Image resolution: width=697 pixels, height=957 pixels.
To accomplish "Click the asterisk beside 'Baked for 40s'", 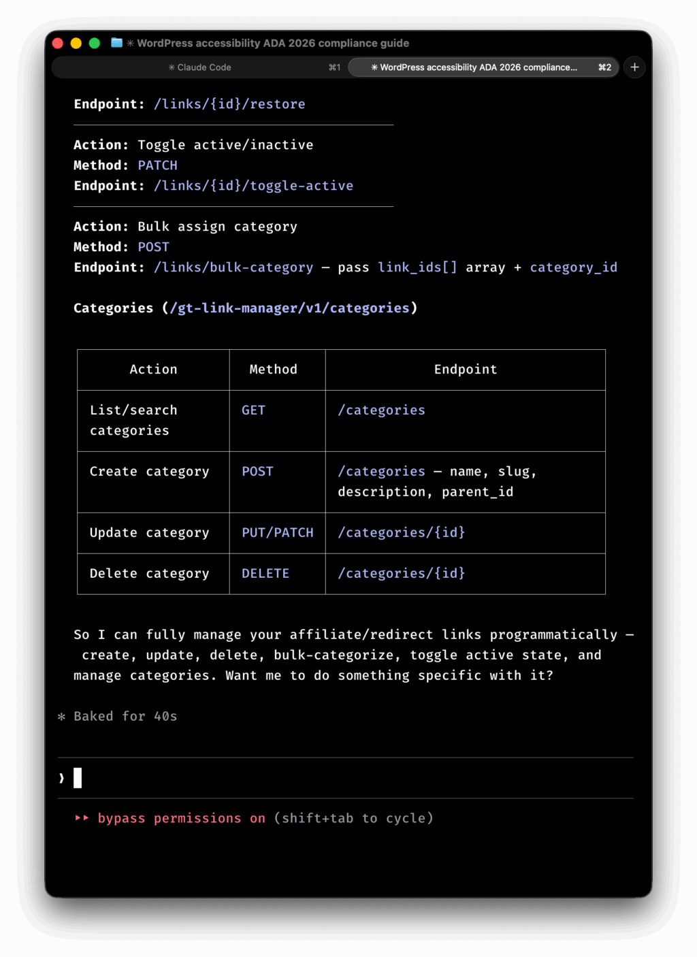I will pos(61,717).
